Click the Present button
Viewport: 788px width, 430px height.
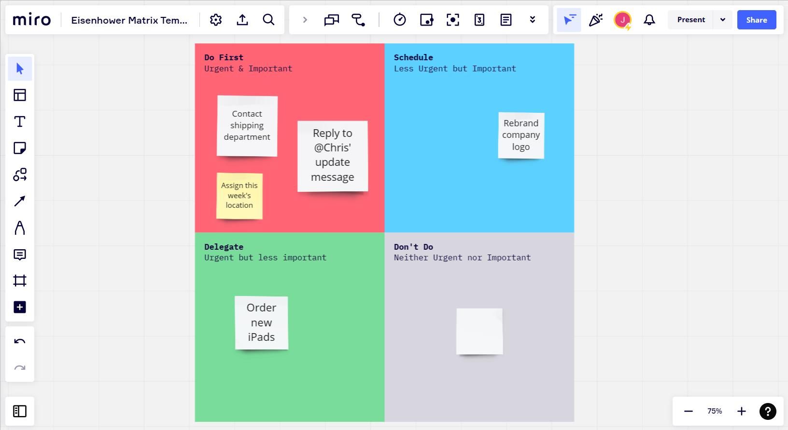691,20
